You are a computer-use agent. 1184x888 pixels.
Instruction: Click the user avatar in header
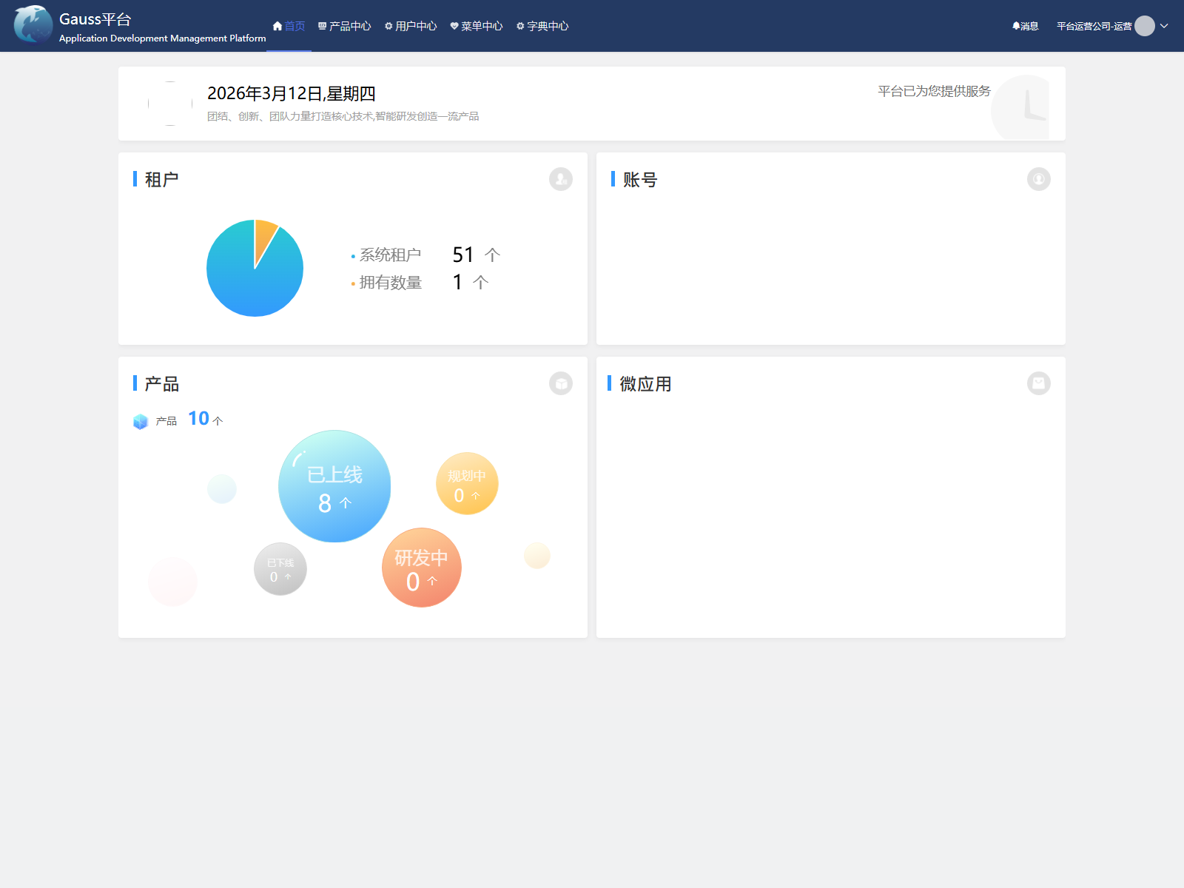click(x=1144, y=26)
